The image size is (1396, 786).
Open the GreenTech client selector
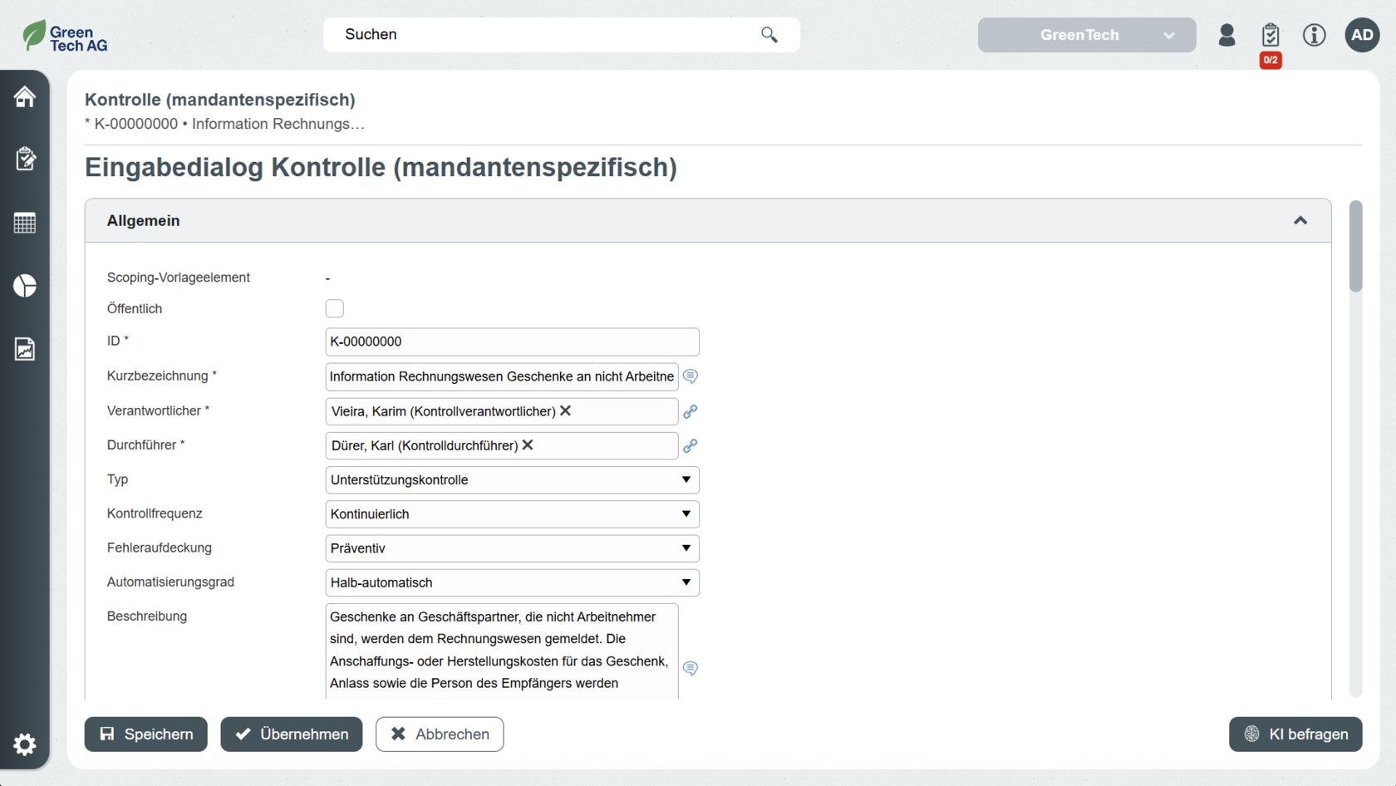(1086, 35)
